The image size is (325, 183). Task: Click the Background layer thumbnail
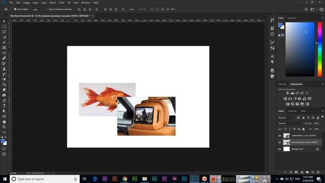pyautogui.click(x=286, y=149)
